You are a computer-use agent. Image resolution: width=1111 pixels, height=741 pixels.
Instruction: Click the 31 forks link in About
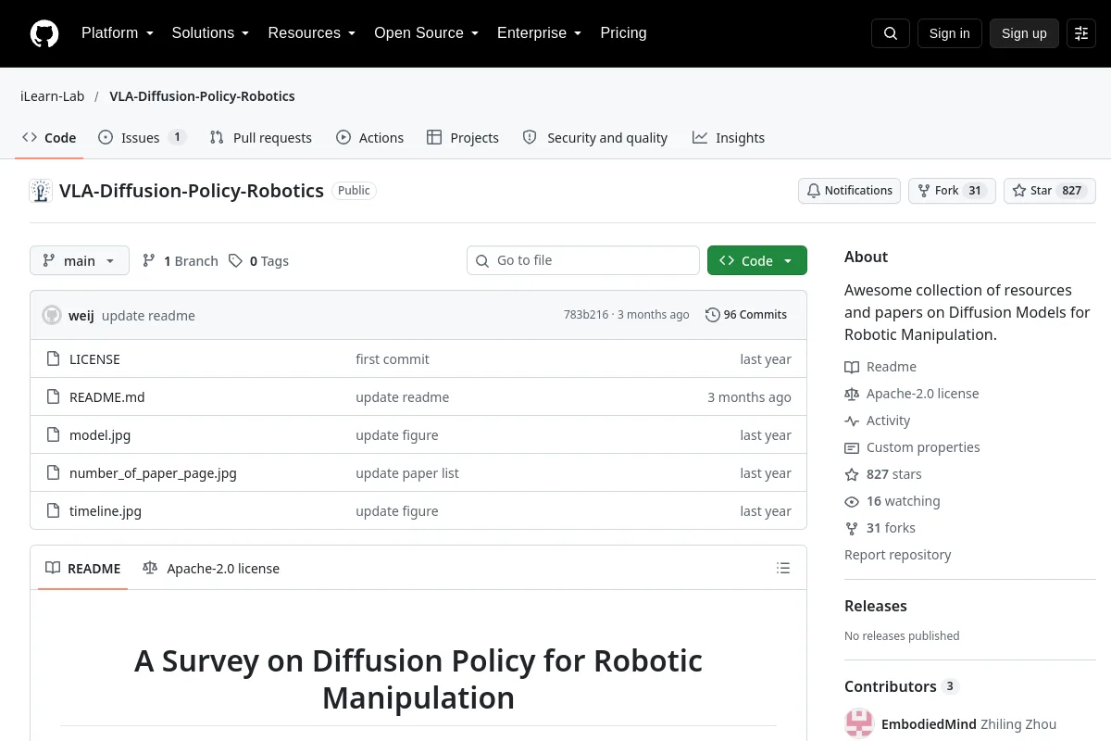[x=880, y=528]
